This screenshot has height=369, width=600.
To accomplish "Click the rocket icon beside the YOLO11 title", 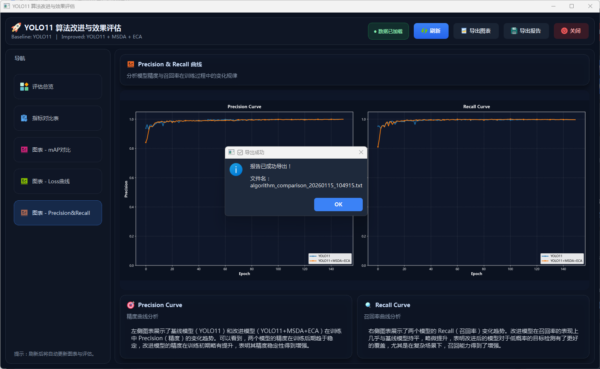I will (16, 28).
